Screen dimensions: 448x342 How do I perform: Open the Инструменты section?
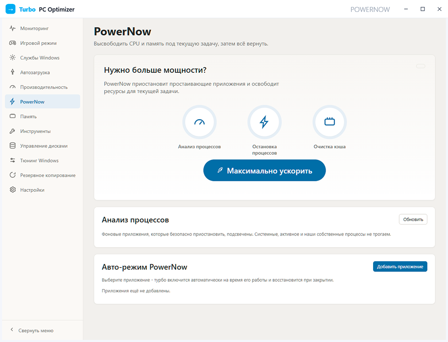pos(42,131)
